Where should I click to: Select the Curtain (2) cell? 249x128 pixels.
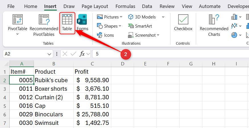[x=54, y=97]
